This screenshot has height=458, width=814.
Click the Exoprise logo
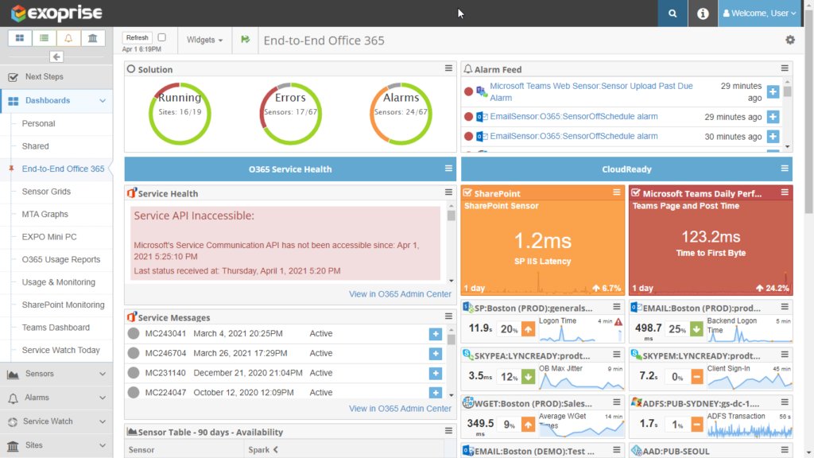[56, 13]
